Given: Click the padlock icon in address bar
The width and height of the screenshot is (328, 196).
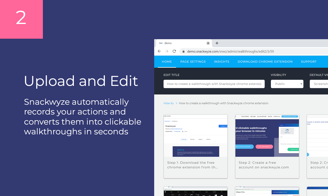Looking at the screenshot, I should (184, 51).
